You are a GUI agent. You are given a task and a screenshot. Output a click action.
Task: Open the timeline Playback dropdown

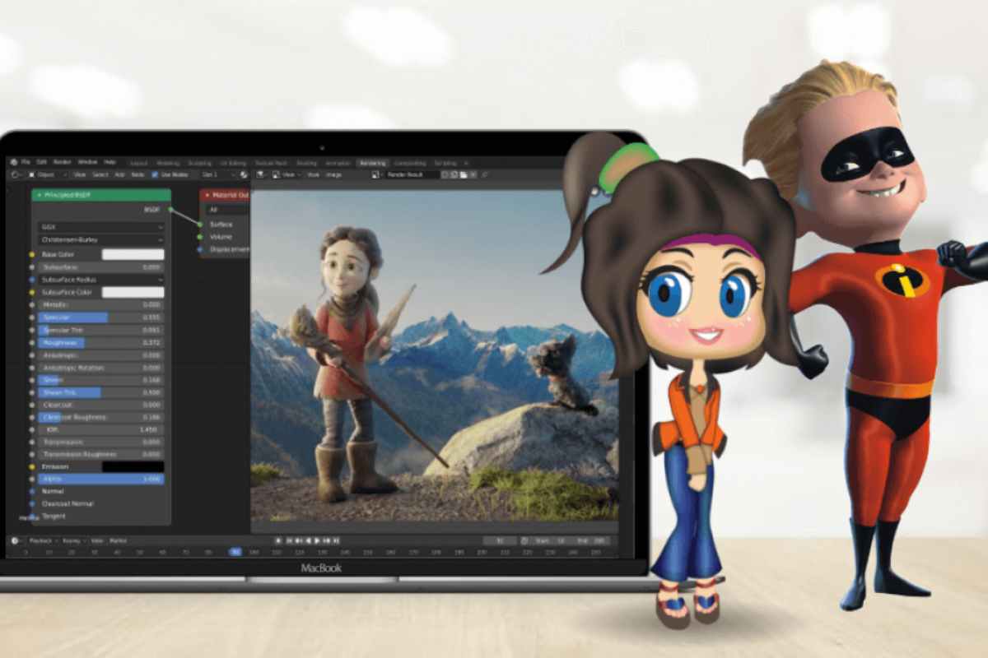point(42,540)
